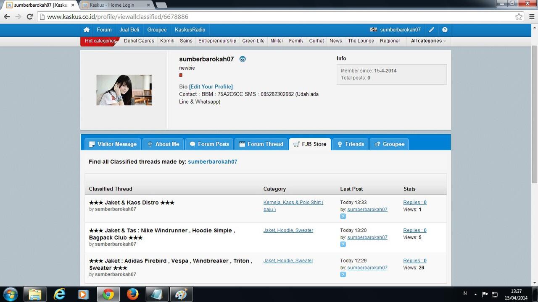The image size is (538, 302).
Task: Open Jual Beli in top navigation
Action: (129, 30)
